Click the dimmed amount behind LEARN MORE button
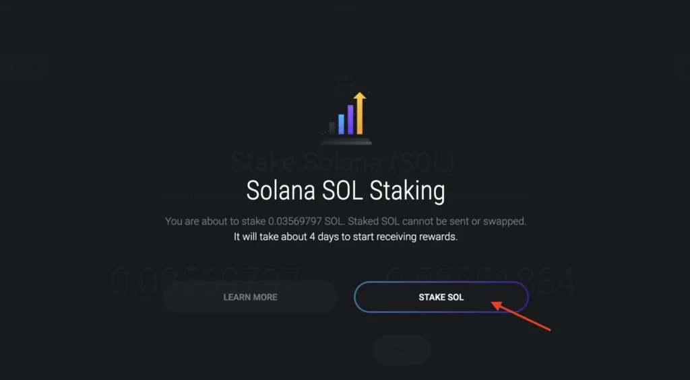Viewport: 690px width, 380px height. point(205,279)
